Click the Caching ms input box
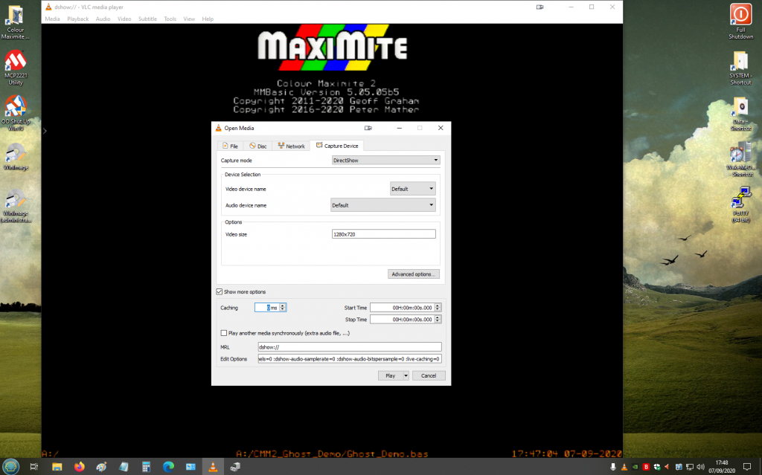 click(267, 308)
